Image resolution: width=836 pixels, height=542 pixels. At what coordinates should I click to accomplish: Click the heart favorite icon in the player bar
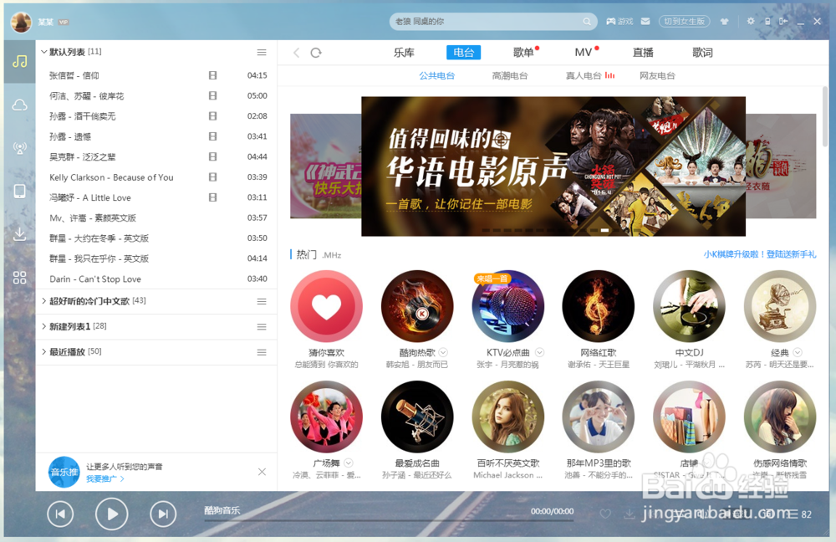click(605, 514)
